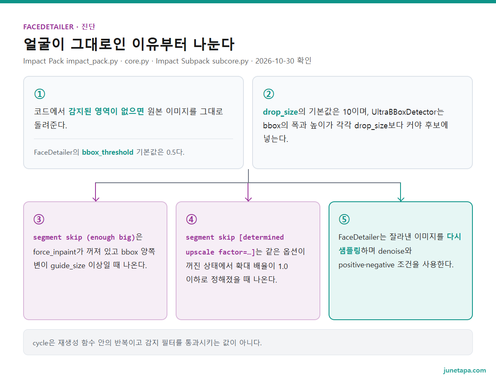The height and width of the screenshot is (382, 496).
Task: Click the highlighted text 감지된 영역이 없으면
Action: [106, 111]
